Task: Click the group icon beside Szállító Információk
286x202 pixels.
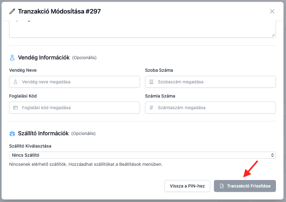Action: click(x=12, y=133)
